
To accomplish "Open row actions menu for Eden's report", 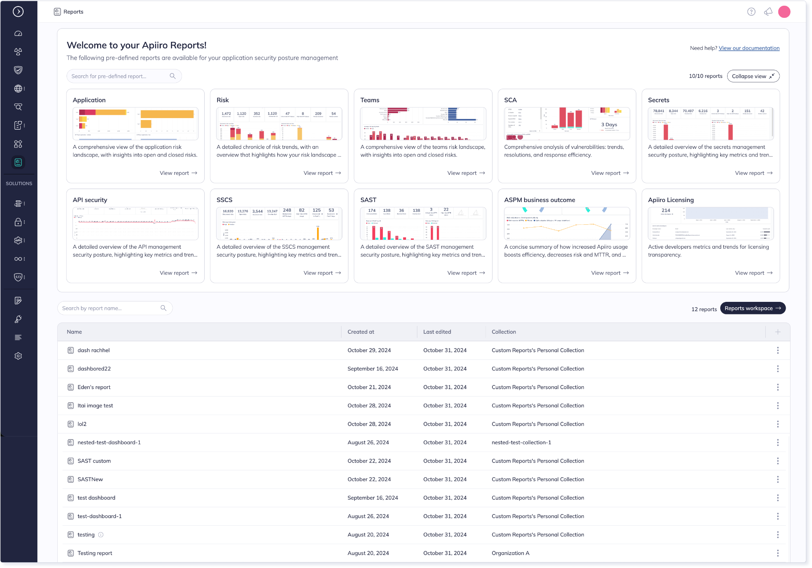I will 778,387.
